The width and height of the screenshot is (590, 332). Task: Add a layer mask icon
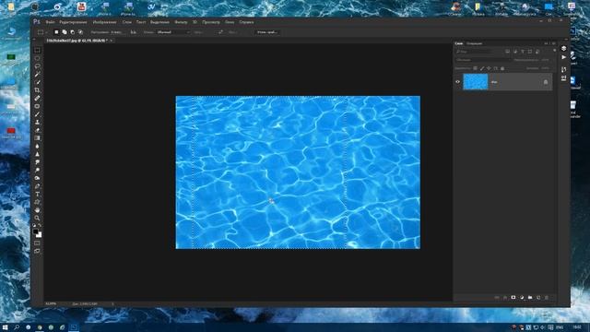[x=513, y=297]
